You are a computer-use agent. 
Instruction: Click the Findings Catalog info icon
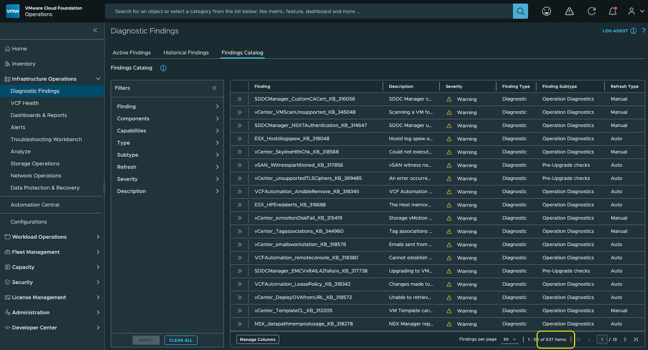point(163,68)
